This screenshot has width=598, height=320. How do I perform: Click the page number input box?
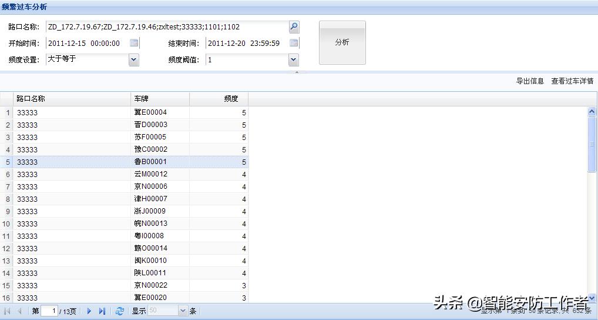49,311
